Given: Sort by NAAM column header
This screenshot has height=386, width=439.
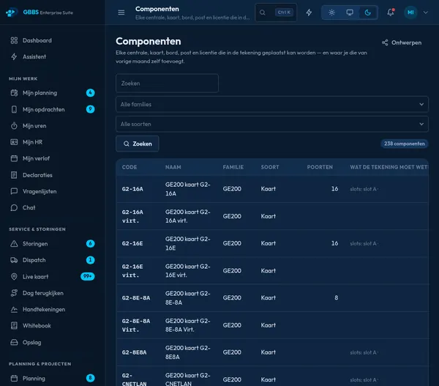Looking at the screenshot, I should (x=173, y=167).
